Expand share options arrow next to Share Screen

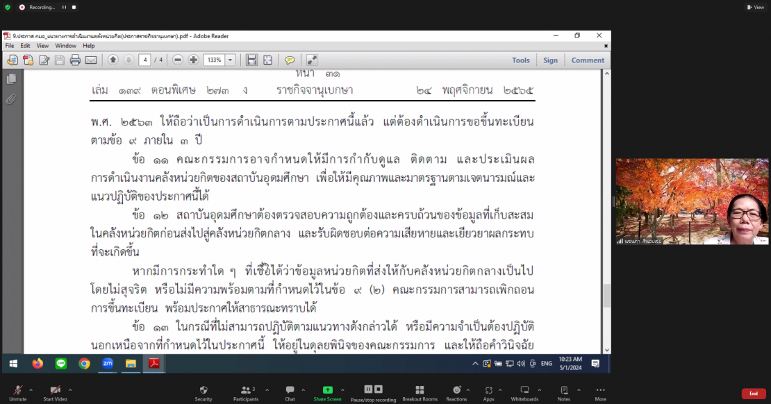342,390
